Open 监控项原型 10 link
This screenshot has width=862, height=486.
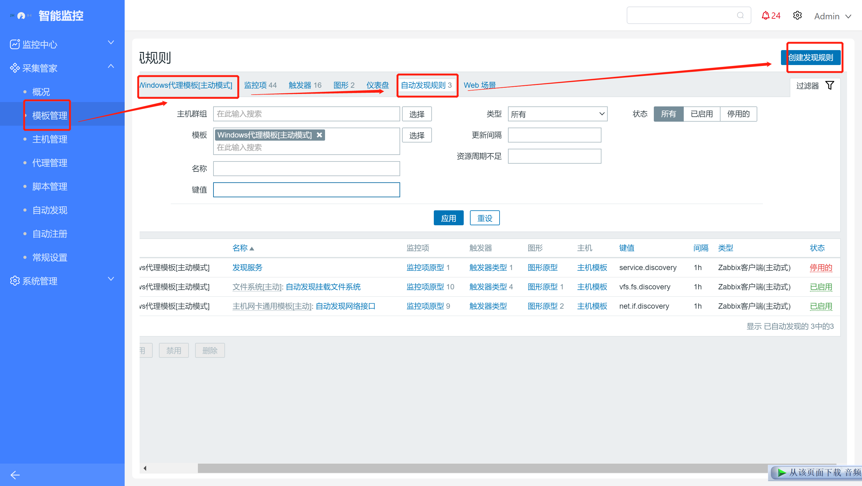430,287
